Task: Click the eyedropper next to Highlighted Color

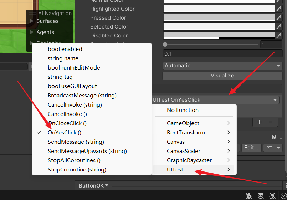Action: [279, 9]
